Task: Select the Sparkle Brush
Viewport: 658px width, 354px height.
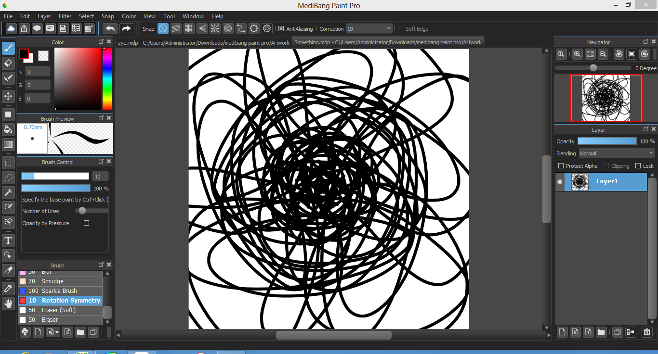Action: [x=60, y=291]
